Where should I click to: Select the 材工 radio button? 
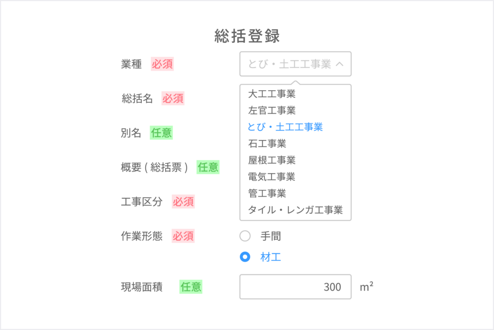245,257
